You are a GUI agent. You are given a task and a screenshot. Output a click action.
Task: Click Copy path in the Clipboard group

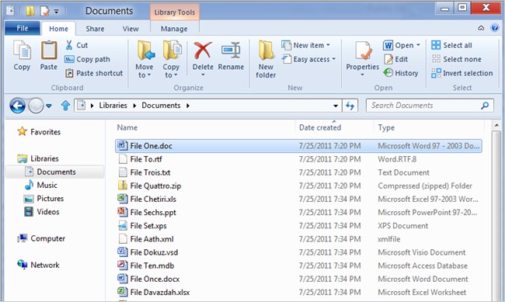87,59
